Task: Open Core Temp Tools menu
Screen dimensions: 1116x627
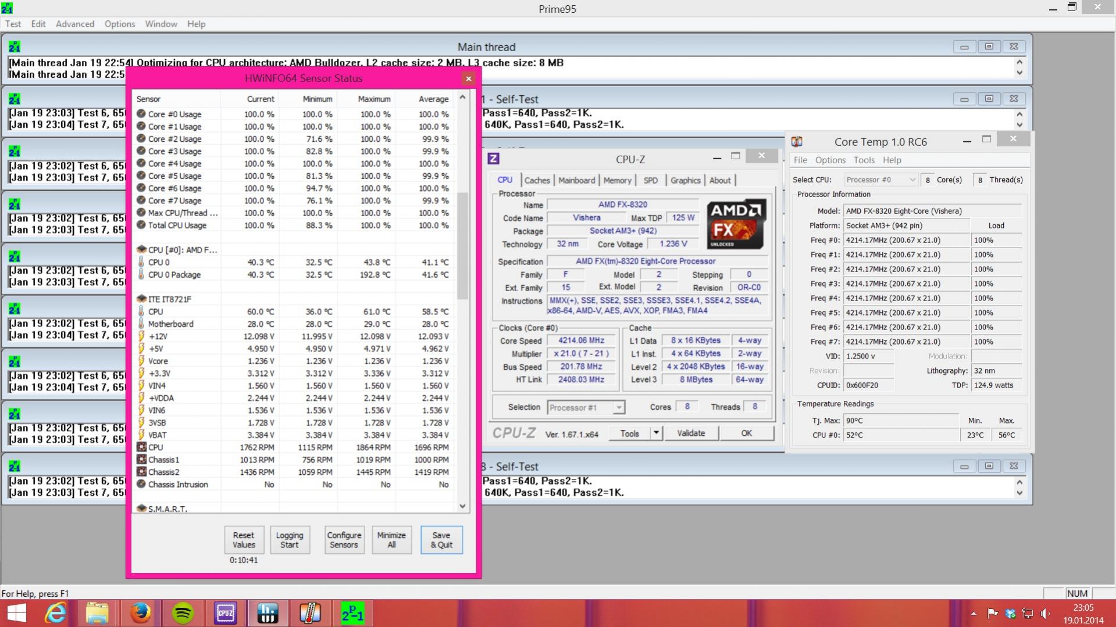Action: (864, 160)
